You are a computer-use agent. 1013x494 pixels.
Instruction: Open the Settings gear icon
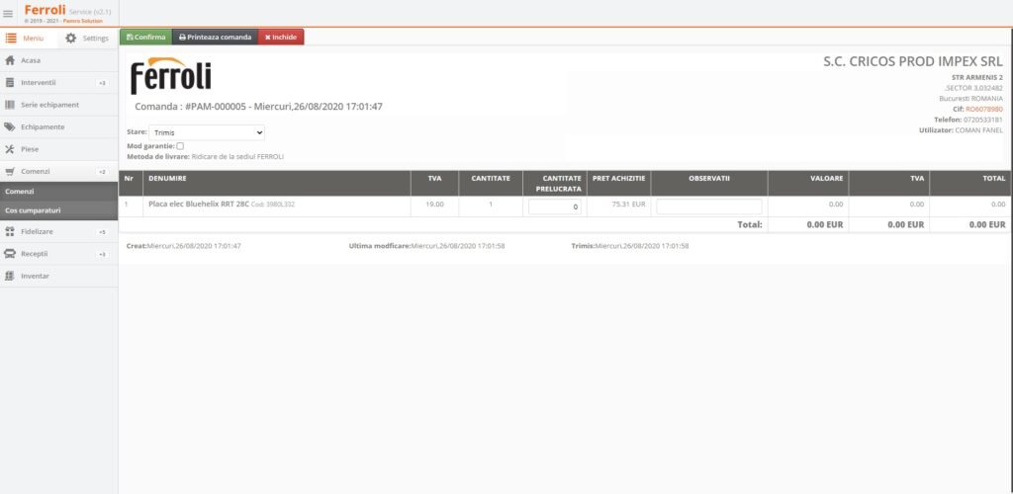pos(70,39)
